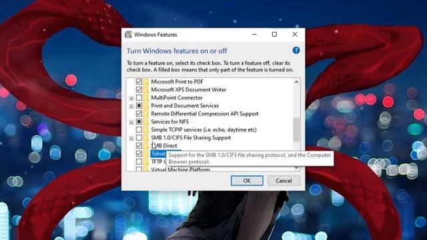The width and height of the screenshot is (427, 240).
Task: Expand SMB 1.0/CIFS File Sharing Support node
Action: tap(131, 138)
